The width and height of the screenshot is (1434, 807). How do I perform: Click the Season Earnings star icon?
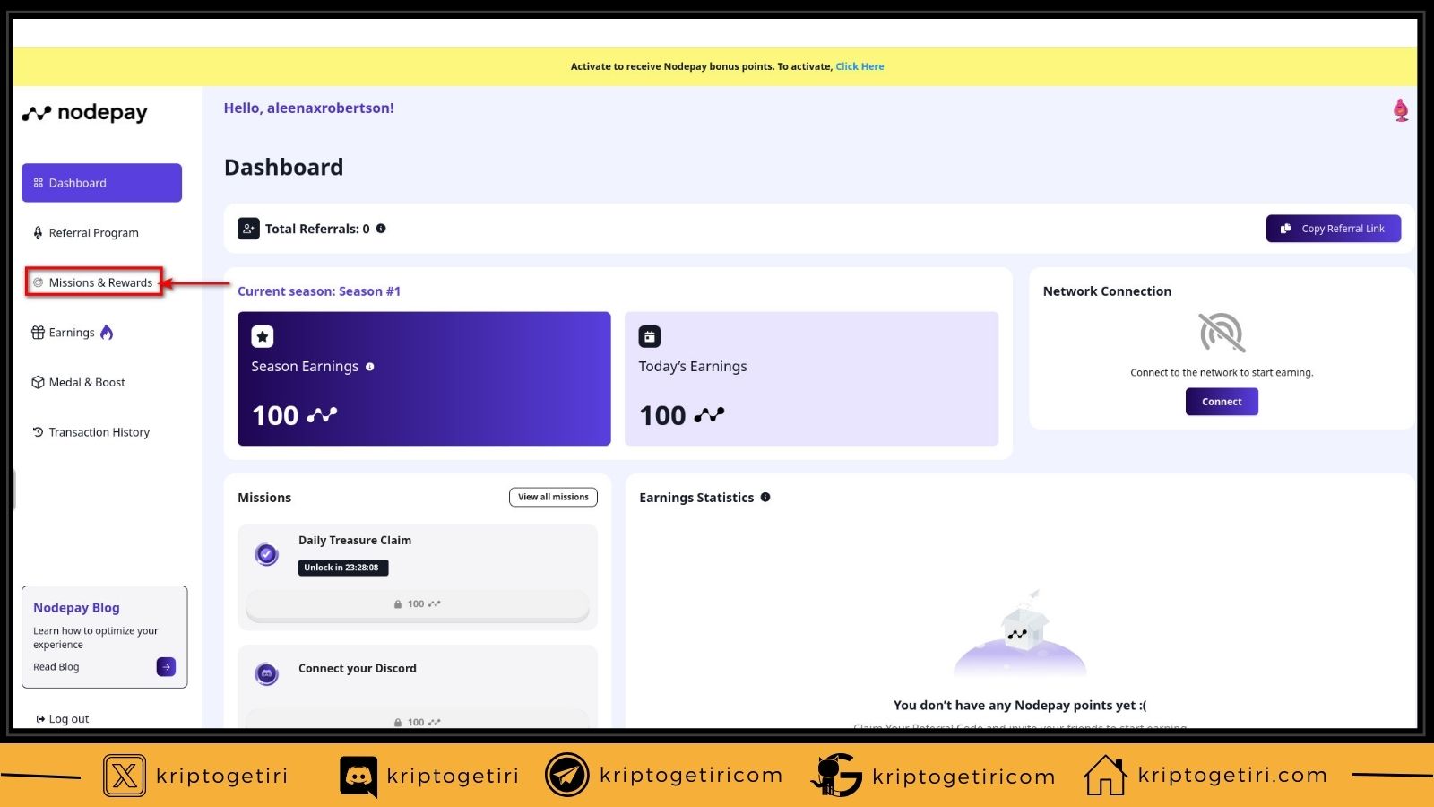tap(262, 337)
